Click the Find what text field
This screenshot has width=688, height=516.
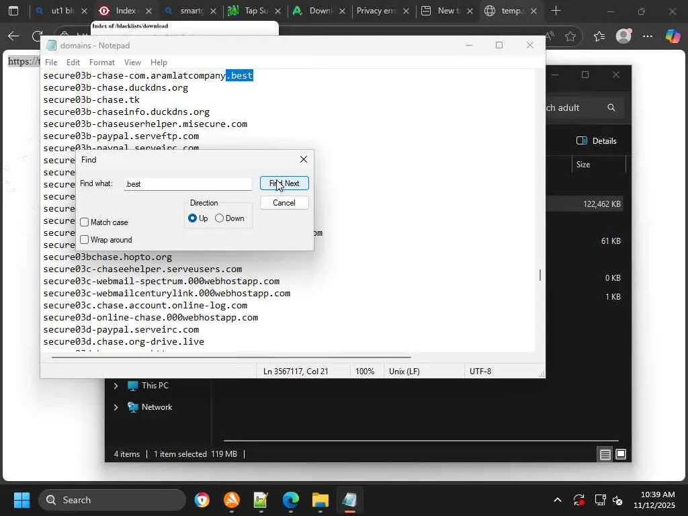(x=188, y=184)
